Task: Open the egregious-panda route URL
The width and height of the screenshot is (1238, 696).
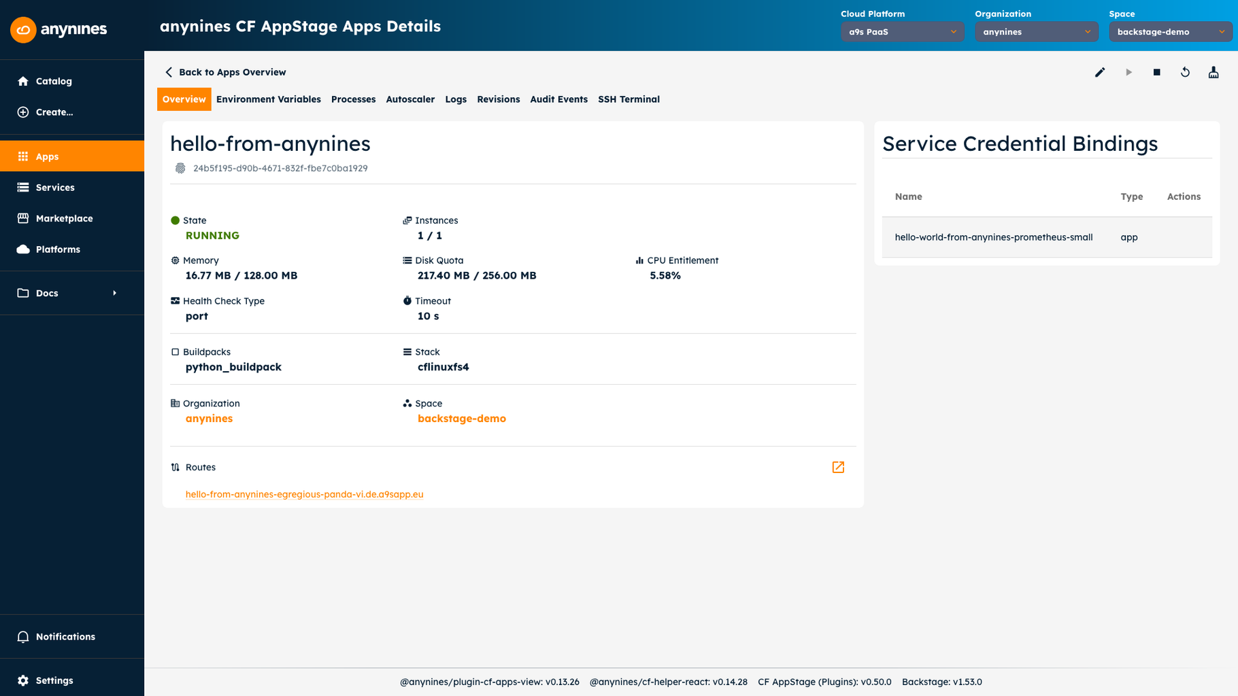Action: (x=304, y=494)
